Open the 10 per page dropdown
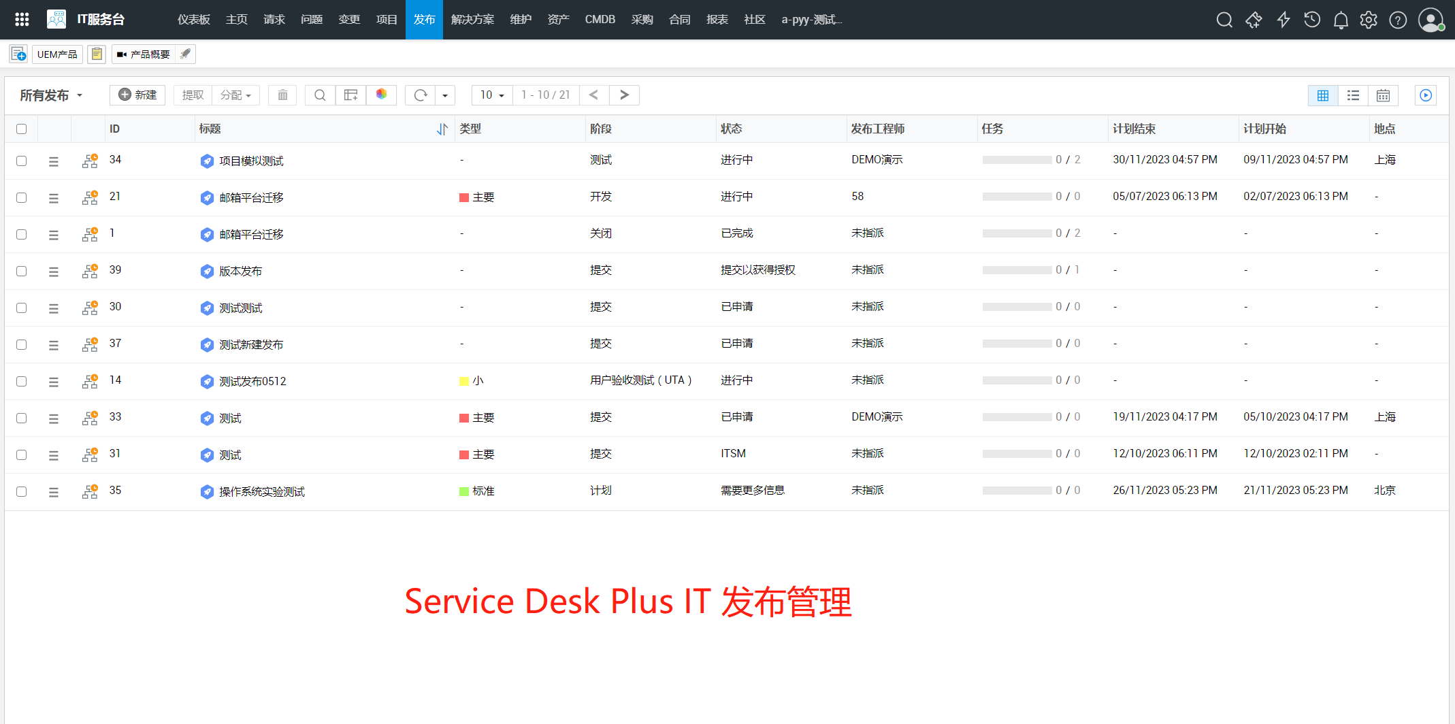Screen dimensions: 1455x724 coord(492,95)
